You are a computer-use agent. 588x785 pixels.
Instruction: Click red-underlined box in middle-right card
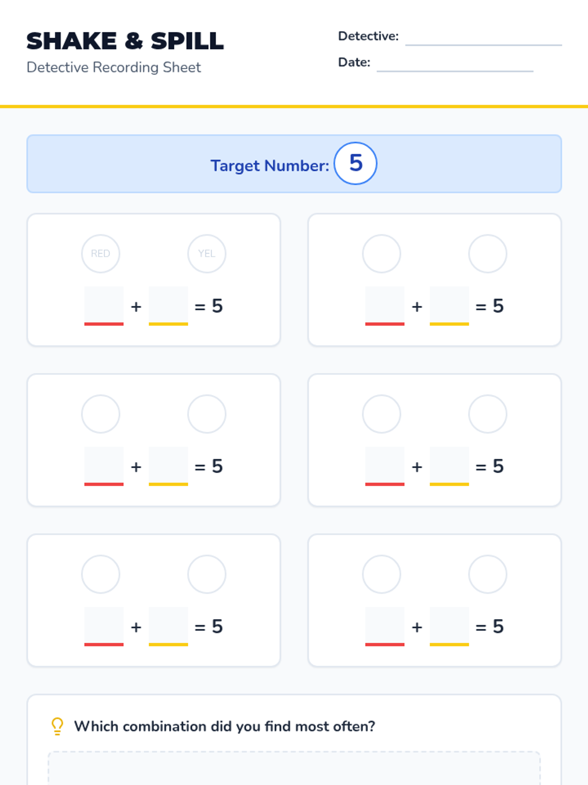click(385, 466)
